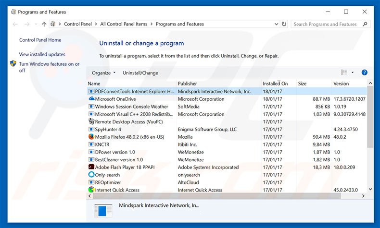Click the vertical scrollbar thumb
Screen dimensions: 380x228
pos(370,117)
